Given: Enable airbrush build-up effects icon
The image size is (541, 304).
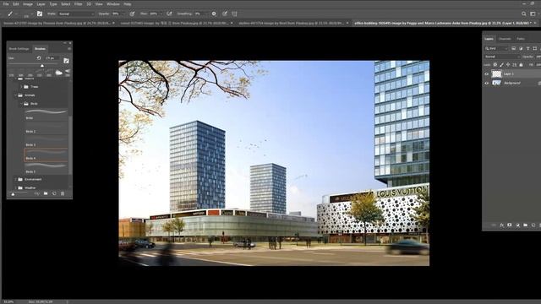Looking at the screenshot, I should pyautogui.click(x=169, y=14).
